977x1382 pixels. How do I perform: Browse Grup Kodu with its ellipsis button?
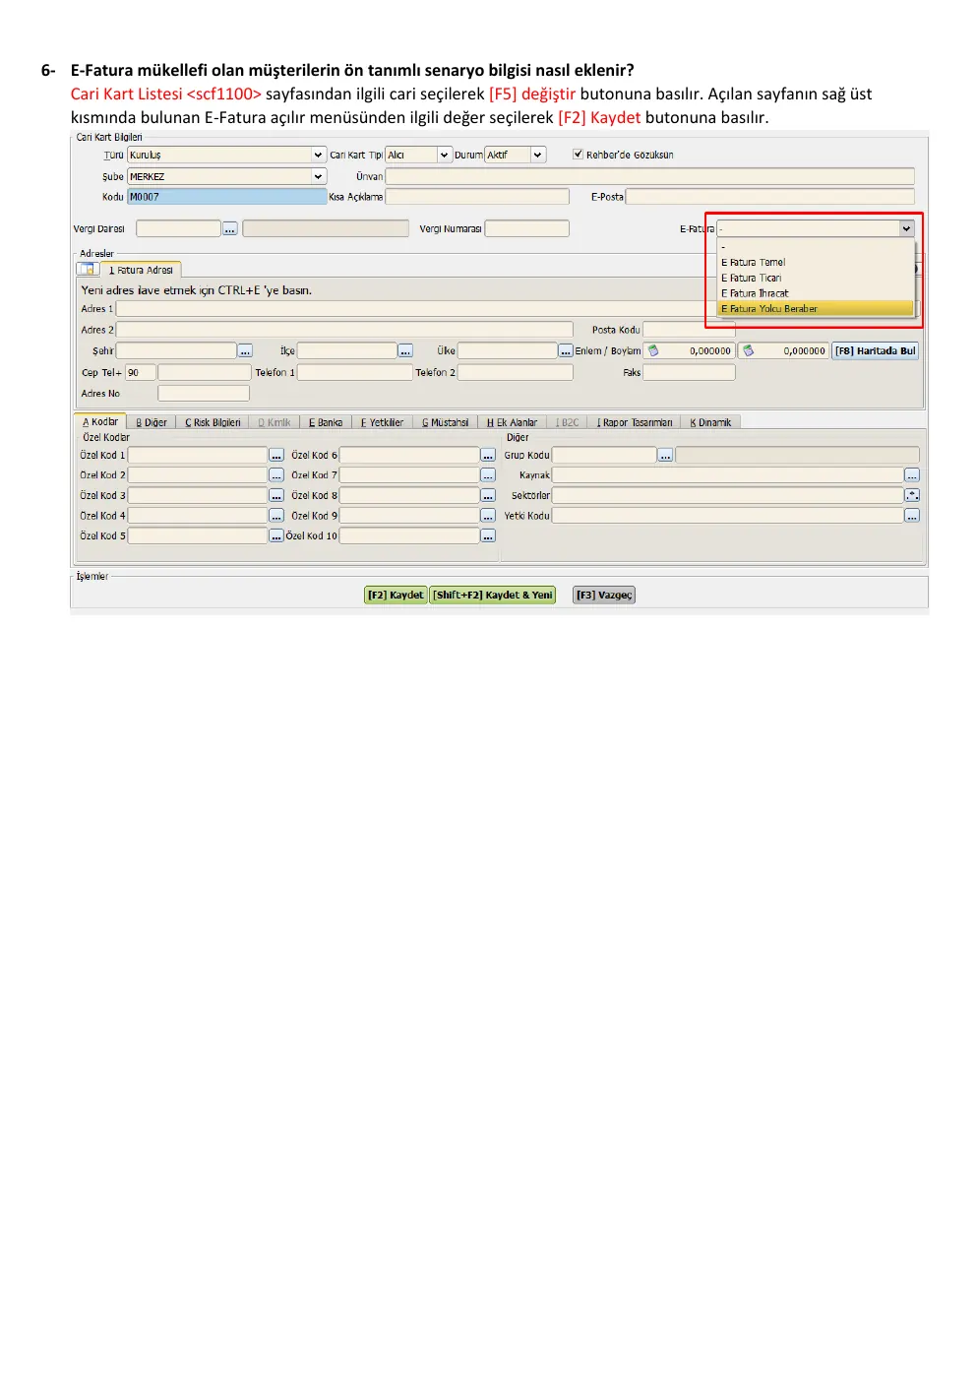666,456
